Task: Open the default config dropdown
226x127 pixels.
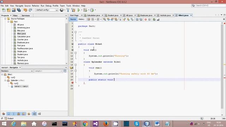Action: coord(47,10)
